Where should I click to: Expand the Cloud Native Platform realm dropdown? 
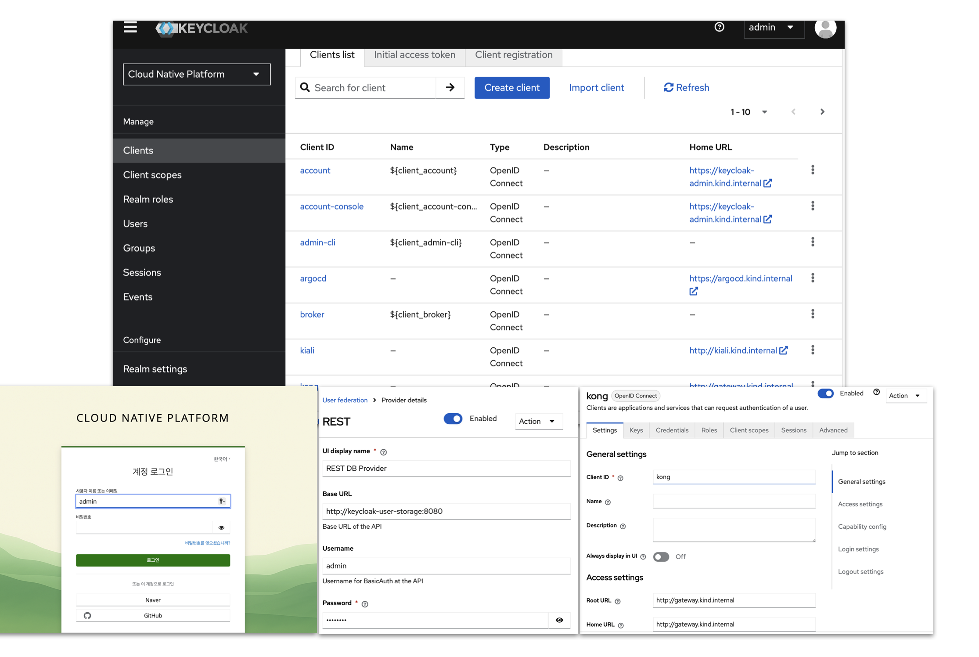click(x=197, y=74)
